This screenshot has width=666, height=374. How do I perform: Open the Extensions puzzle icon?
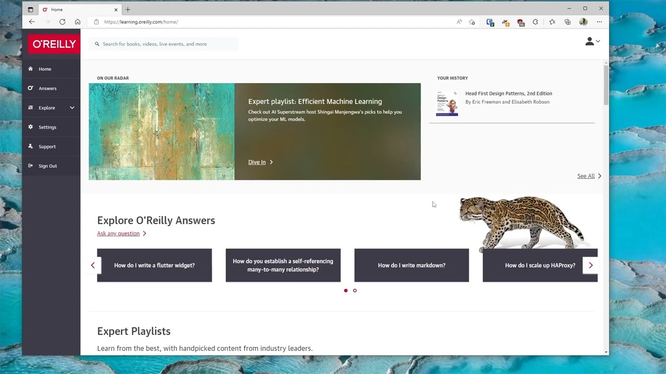(x=535, y=22)
